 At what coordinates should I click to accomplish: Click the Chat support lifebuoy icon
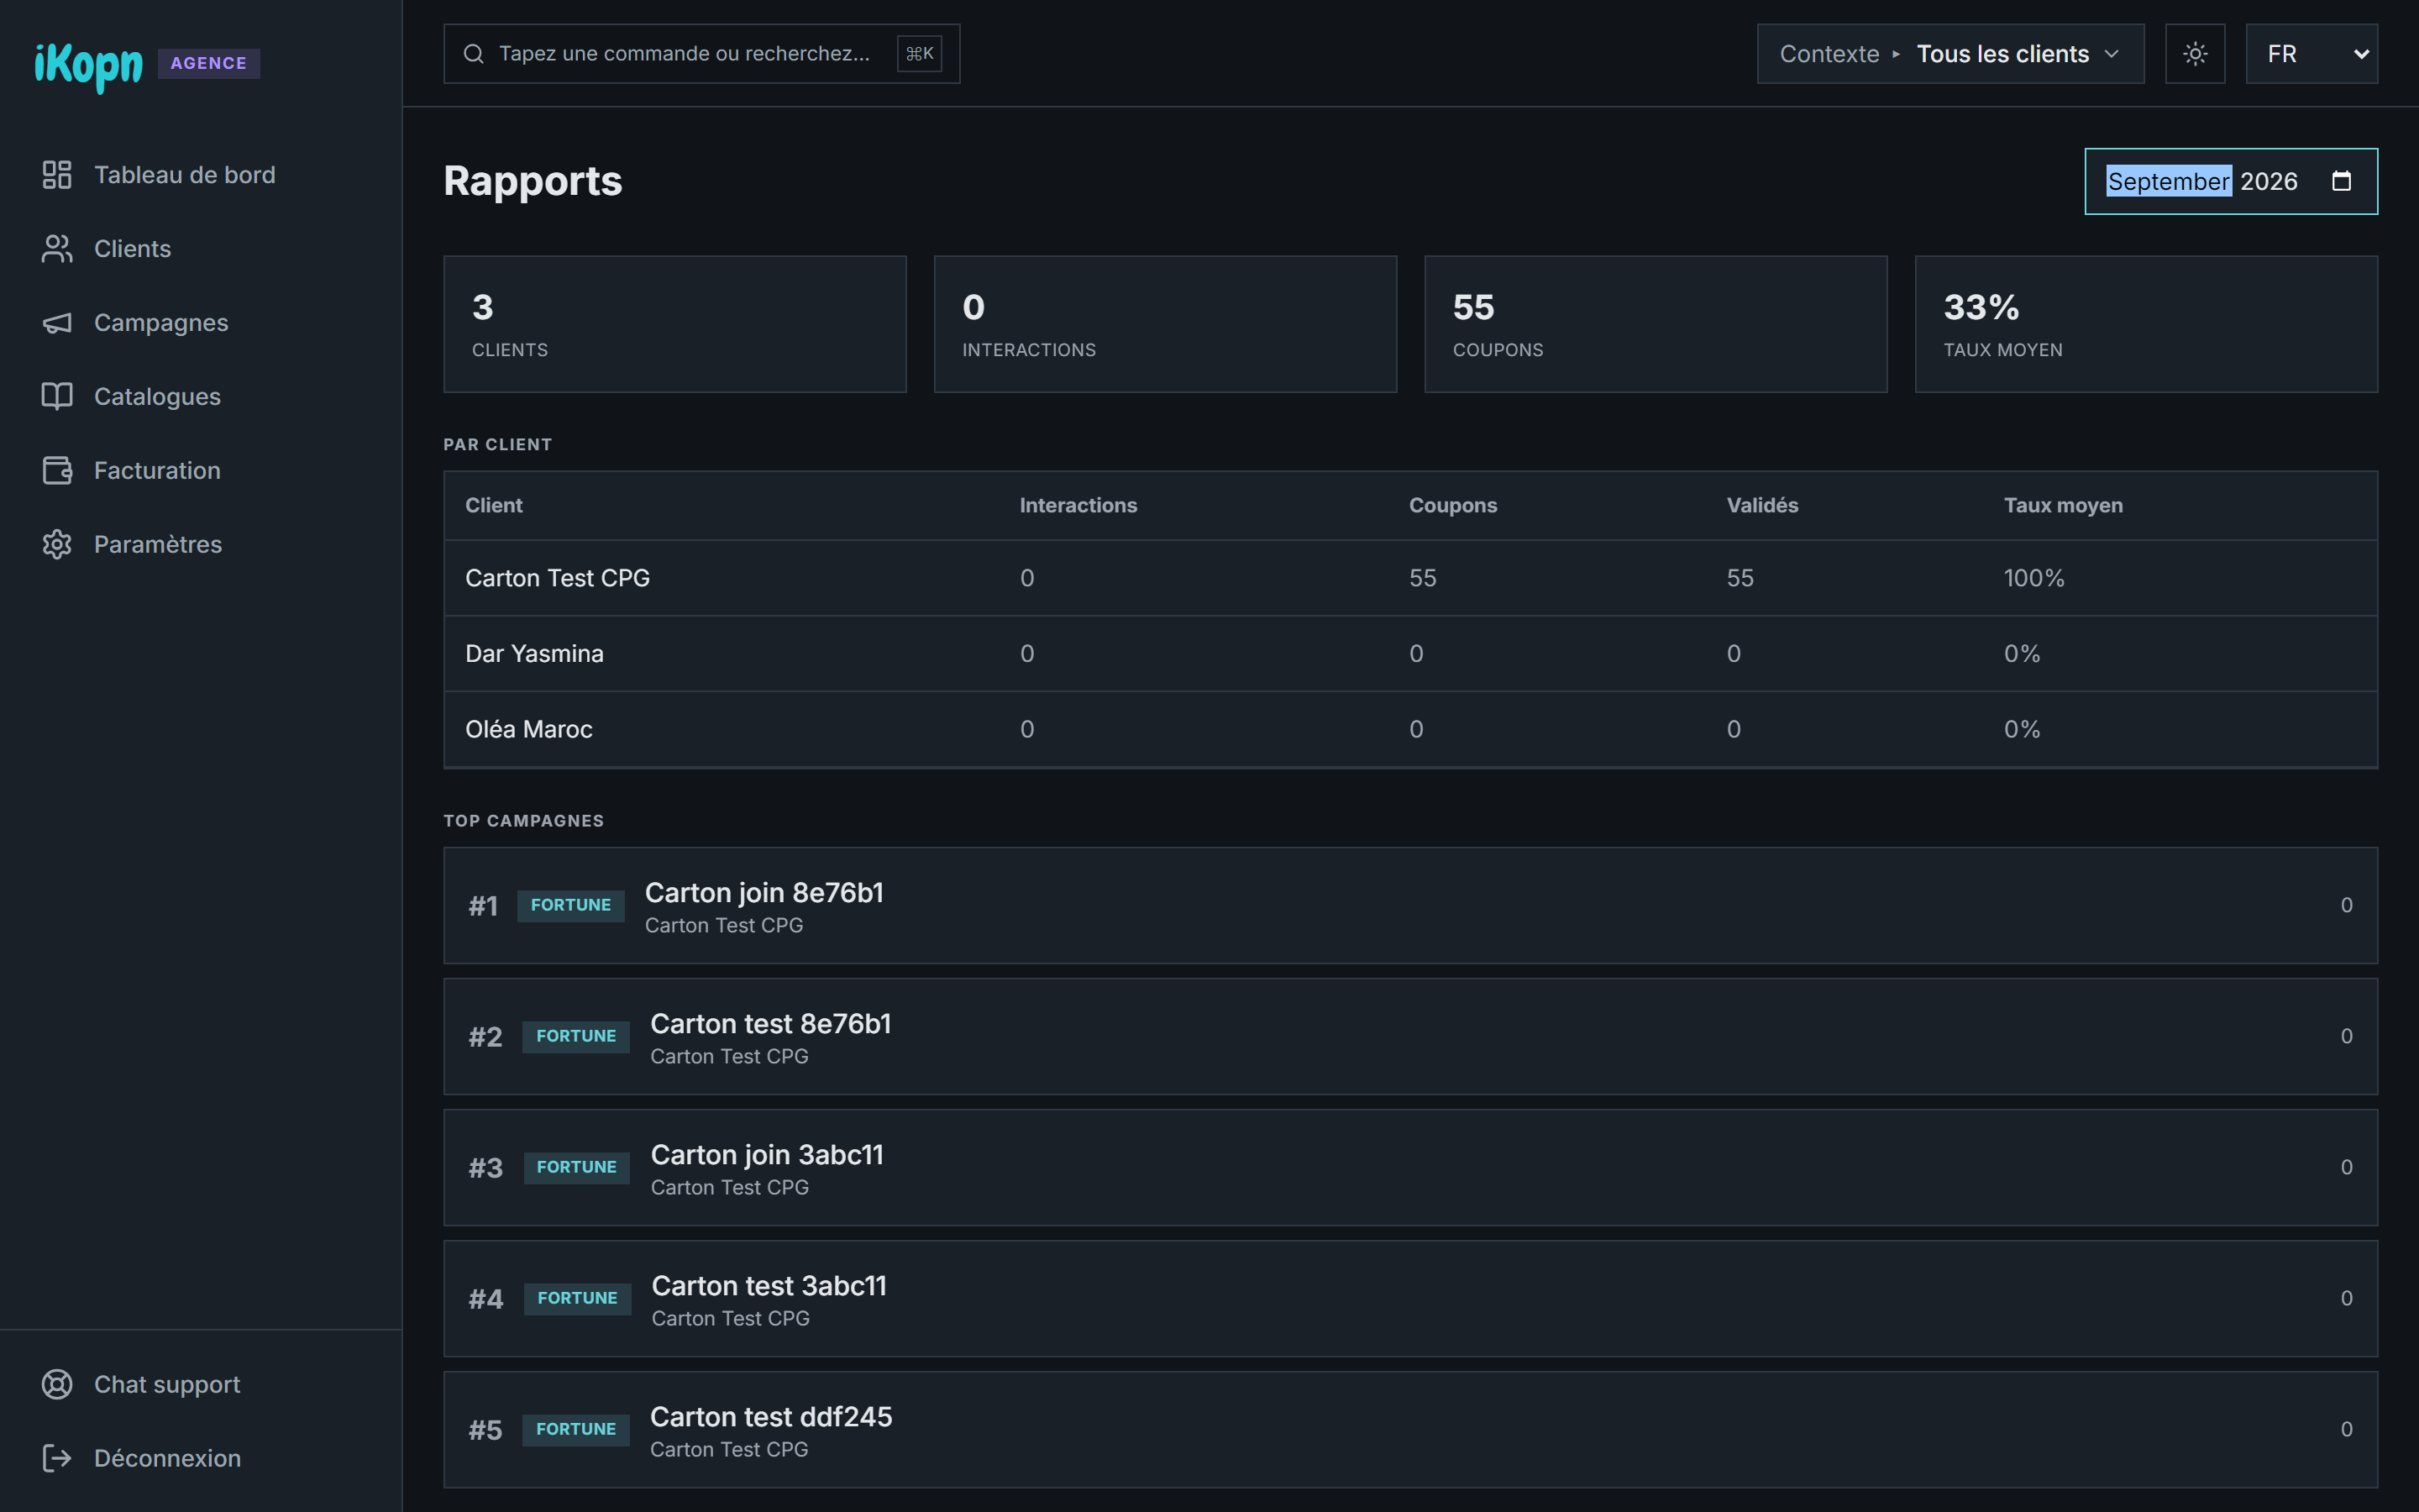pyautogui.click(x=57, y=1385)
